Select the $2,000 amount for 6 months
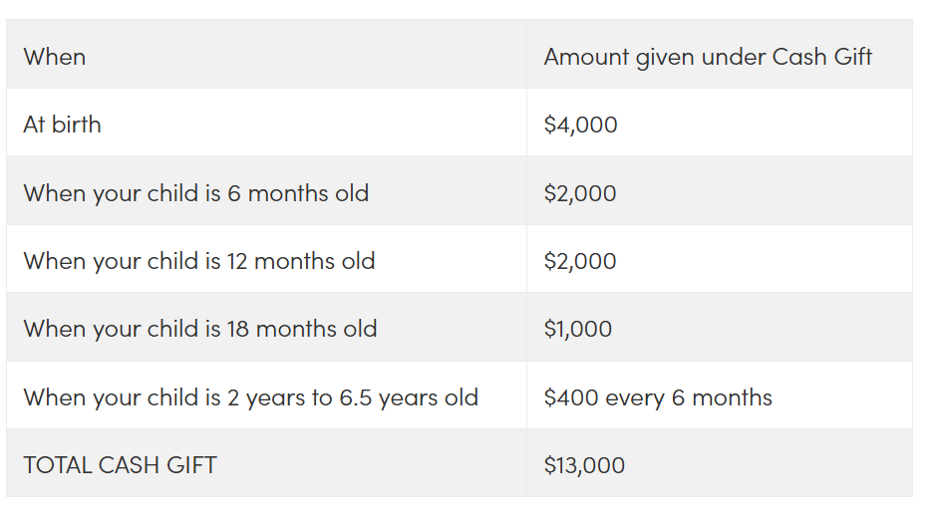Image resolution: width=943 pixels, height=522 pixels. (x=580, y=193)
